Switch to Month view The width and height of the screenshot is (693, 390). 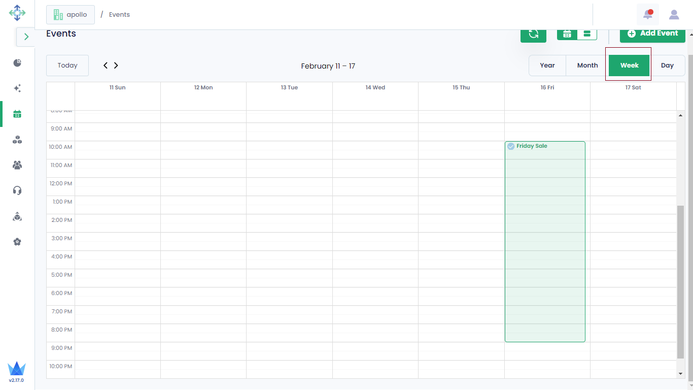[587, 66]
